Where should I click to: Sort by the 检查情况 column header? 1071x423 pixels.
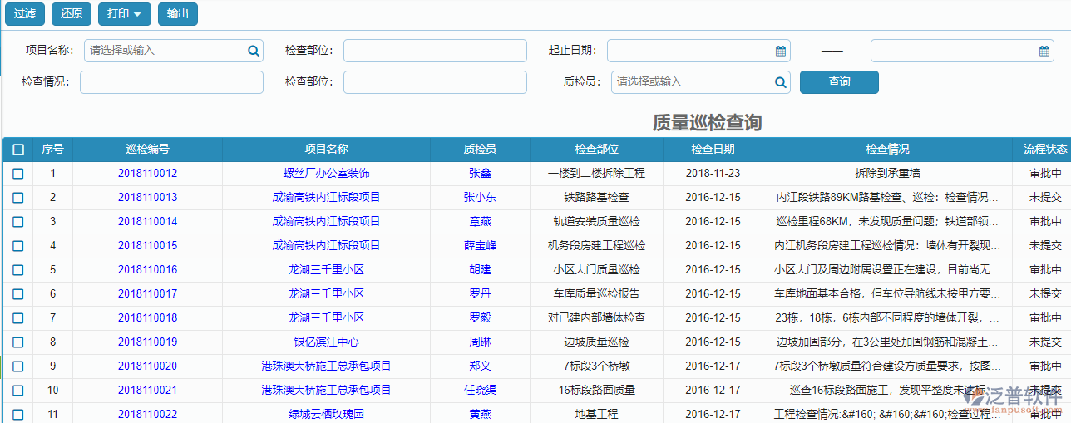click(887, 150)
